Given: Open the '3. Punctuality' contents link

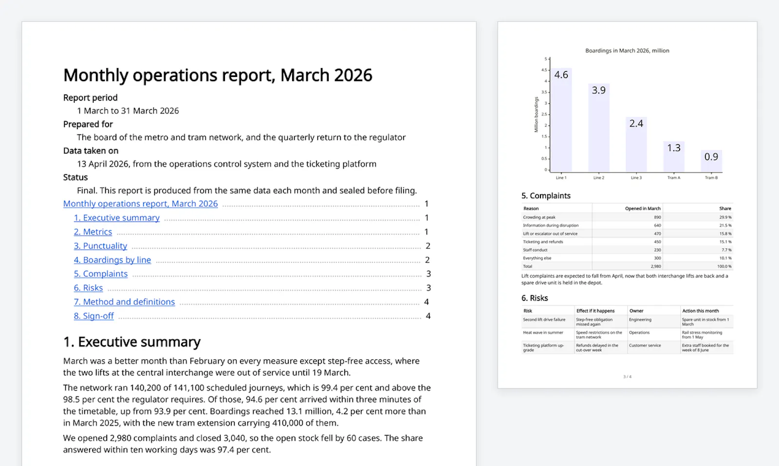Looking at the screenshot, I should (100, 246).
